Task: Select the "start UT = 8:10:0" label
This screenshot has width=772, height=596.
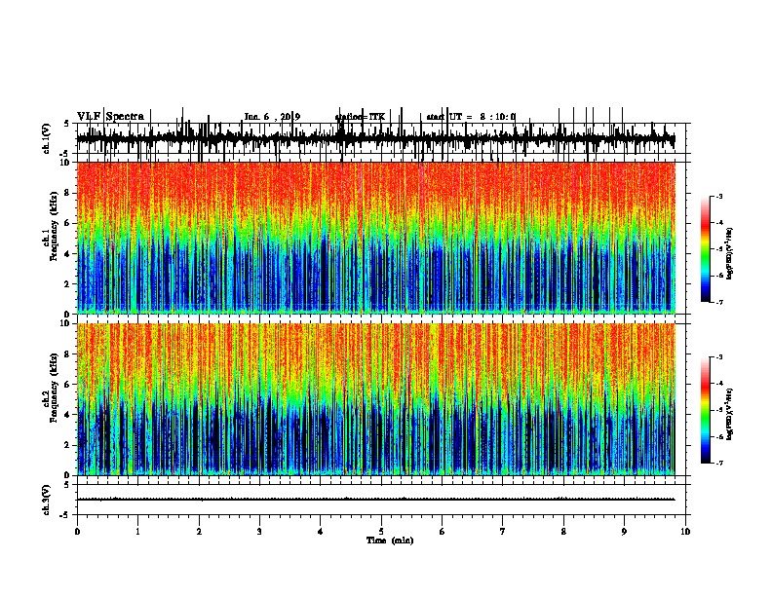Action: coord(471,117)
